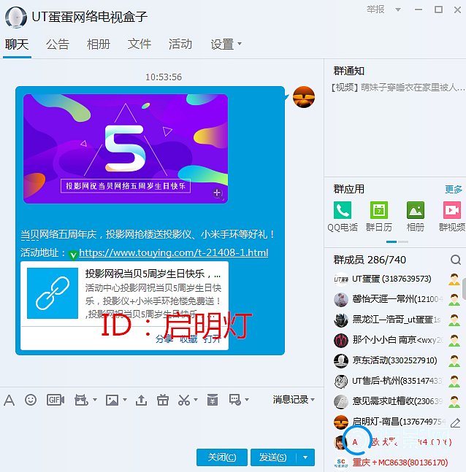Click the gift icon in toolbar
This screenshot has width=466, height=472.
(x=163, y=400)
